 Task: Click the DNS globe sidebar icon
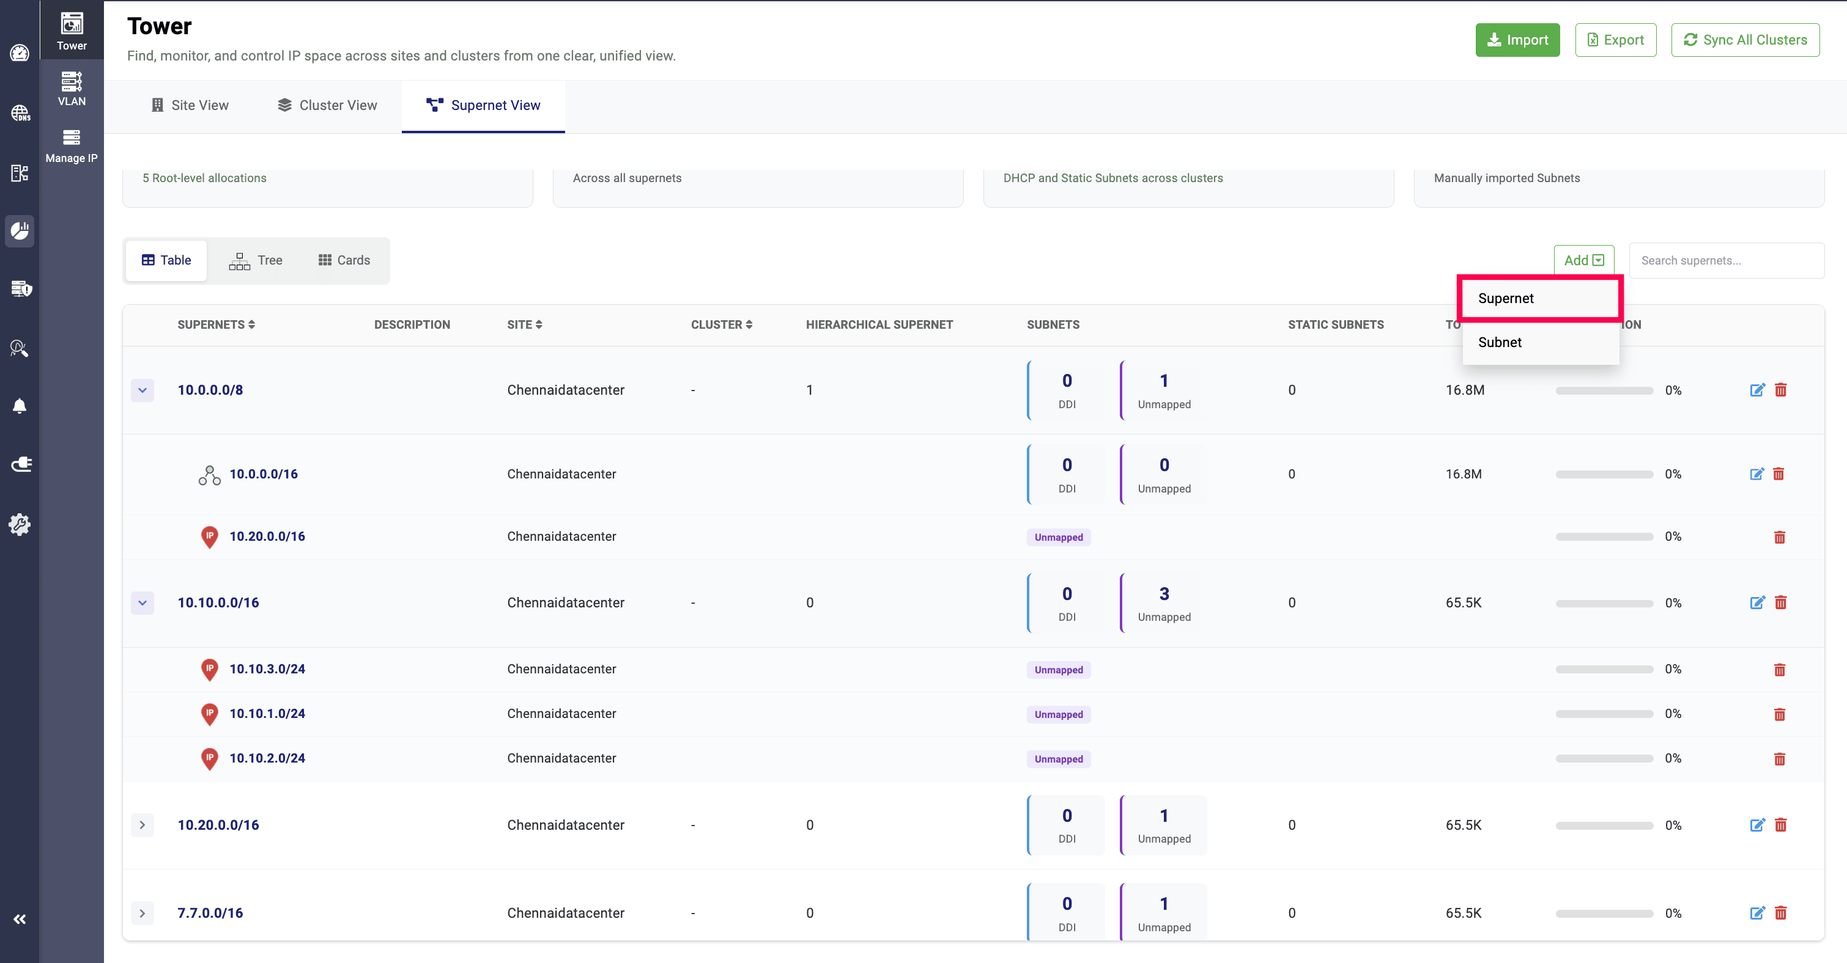(x=20, y=112)
